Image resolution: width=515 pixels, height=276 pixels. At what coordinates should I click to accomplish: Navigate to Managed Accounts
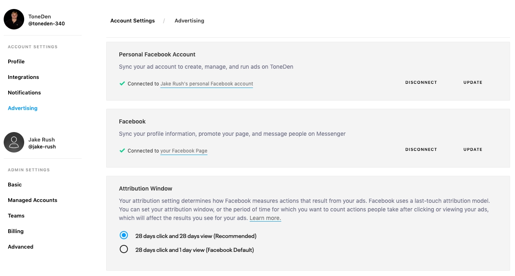(x=32, y=200)
